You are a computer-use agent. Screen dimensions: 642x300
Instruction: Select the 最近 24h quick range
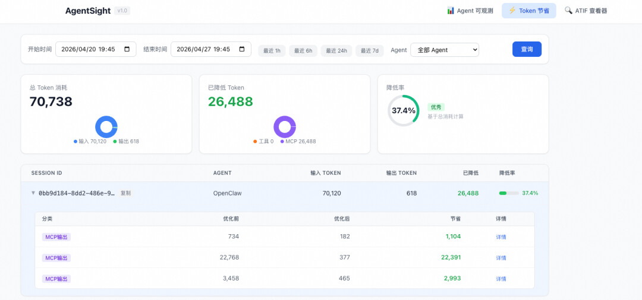tap(336, 50)
